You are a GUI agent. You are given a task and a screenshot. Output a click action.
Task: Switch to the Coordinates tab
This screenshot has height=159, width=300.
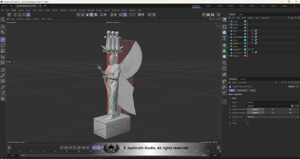coord(242,90)
